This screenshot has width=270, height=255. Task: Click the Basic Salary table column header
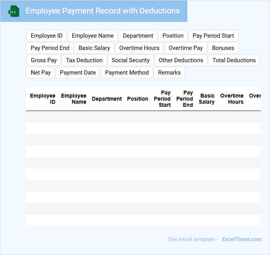click(x=207, y=99)
